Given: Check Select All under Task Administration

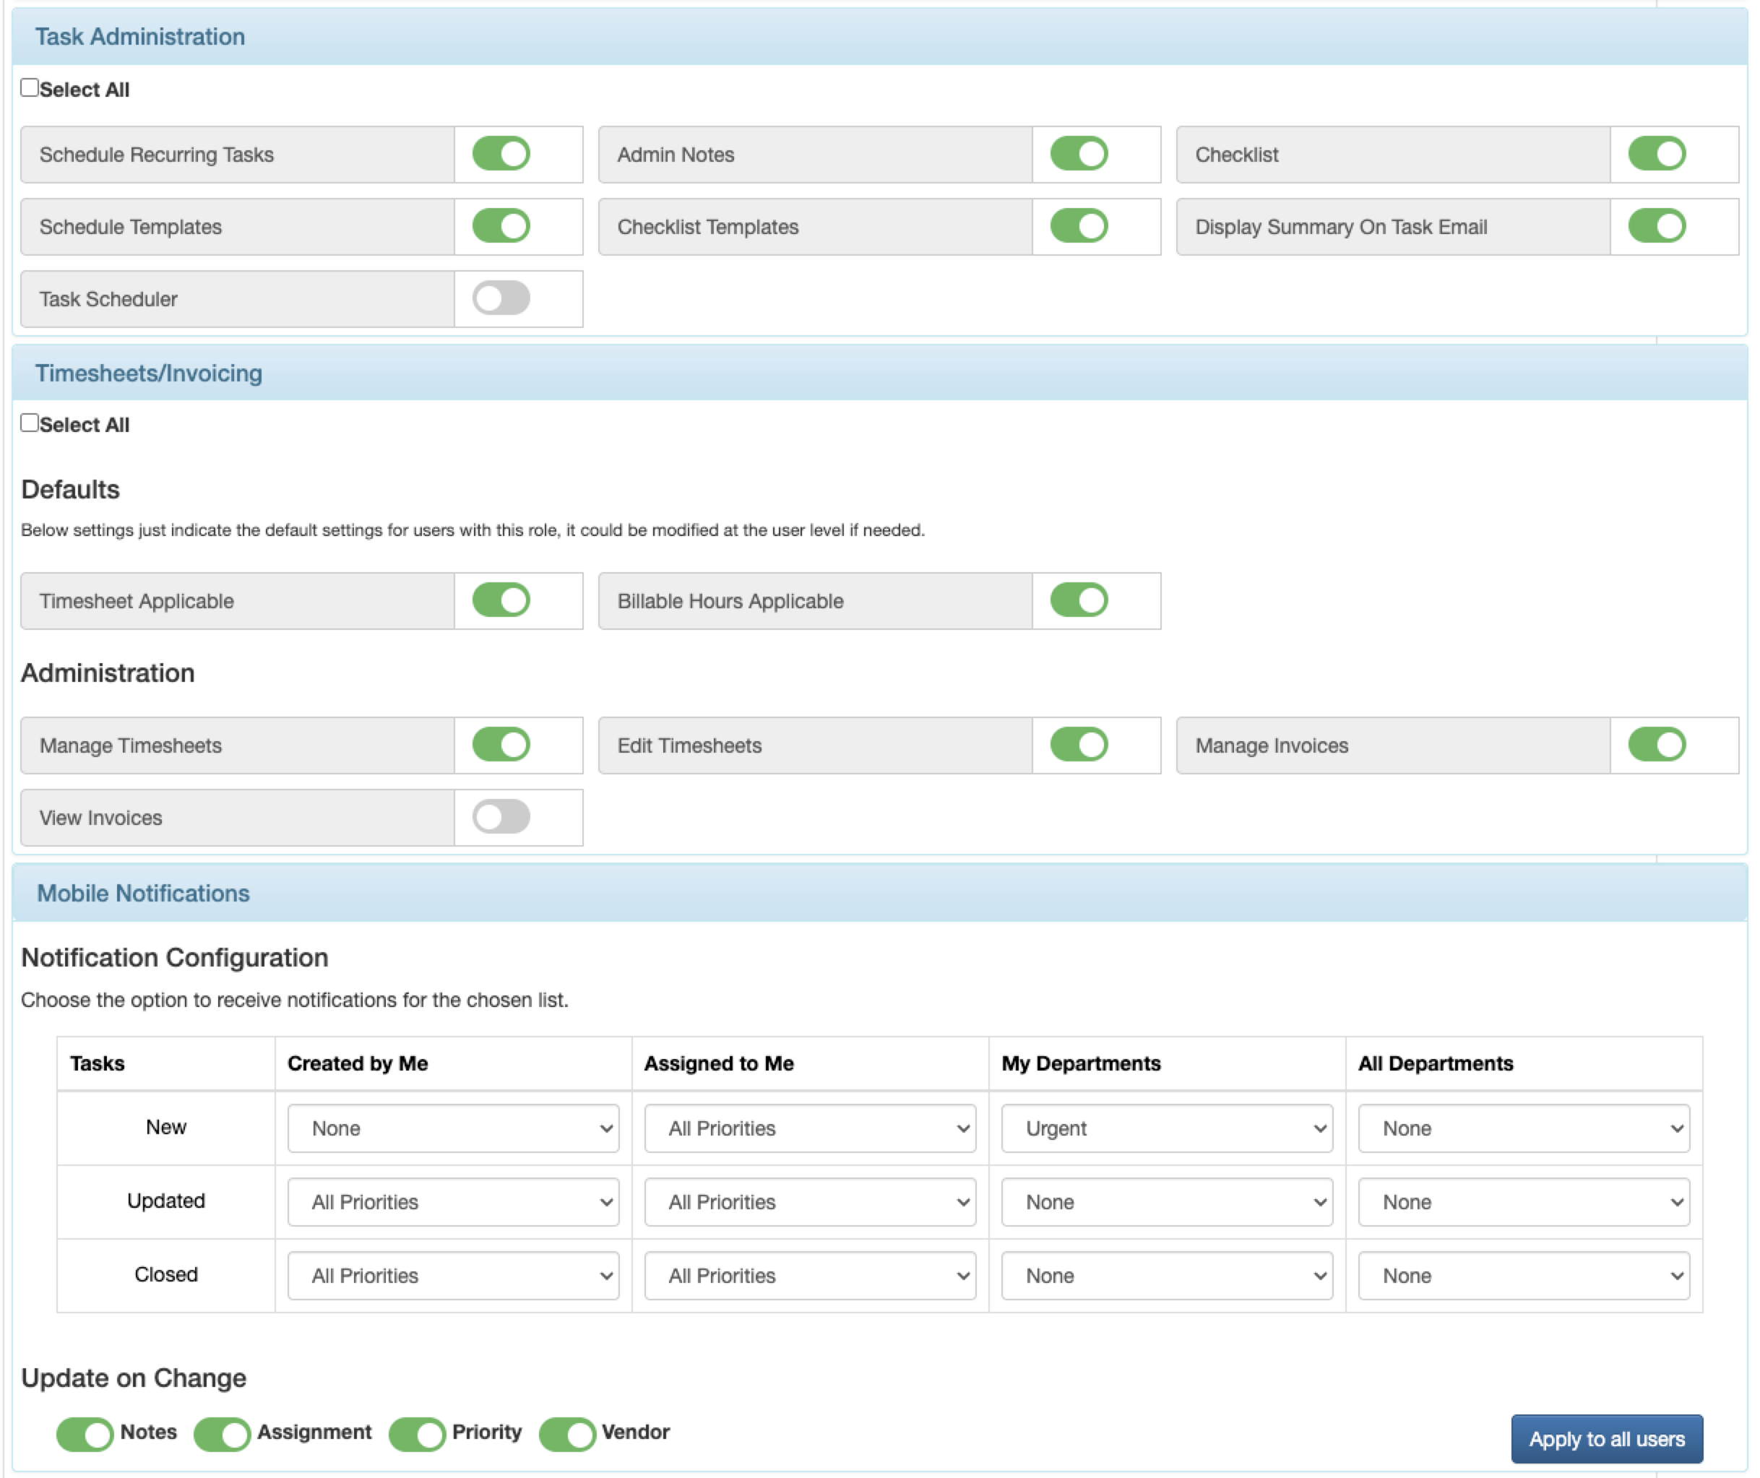Looking at the screenshot, I should pyautogui.click(x=30, y=88).
